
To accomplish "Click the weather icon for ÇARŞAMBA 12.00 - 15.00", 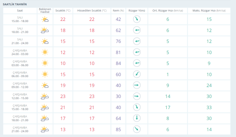I will tap(45, 96).
